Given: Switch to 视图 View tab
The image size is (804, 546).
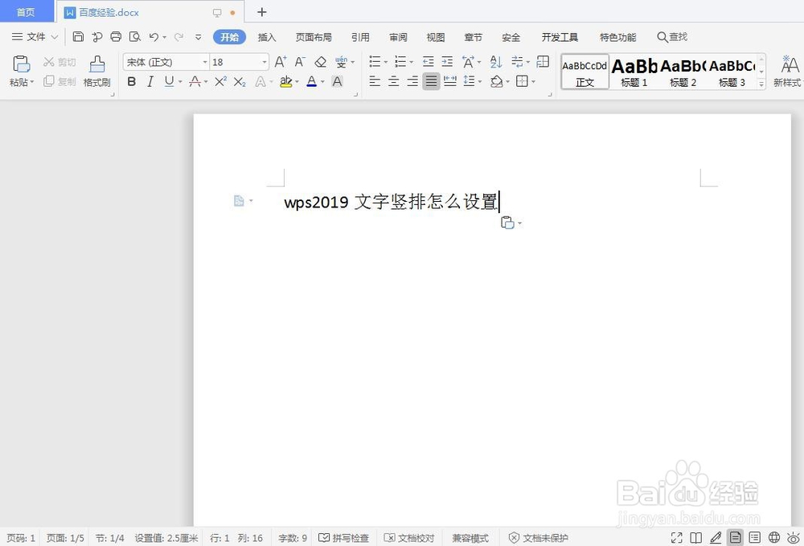Looking at the screenshot, I should tap(435, 37).
